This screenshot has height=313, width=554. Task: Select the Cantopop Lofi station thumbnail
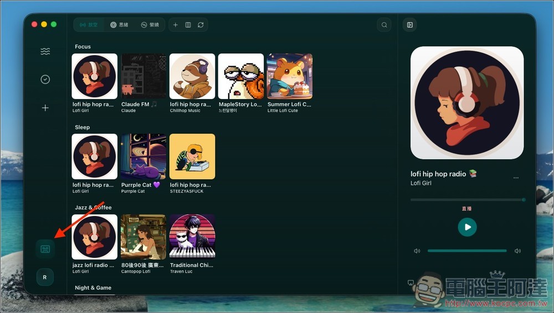[143, 237]
